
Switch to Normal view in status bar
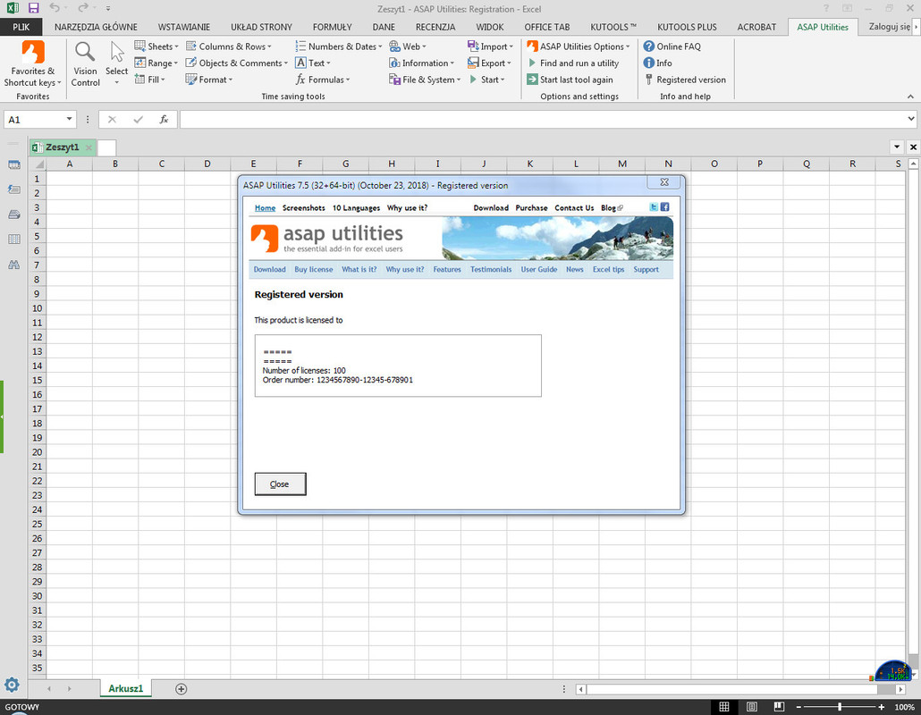point(724,707)
